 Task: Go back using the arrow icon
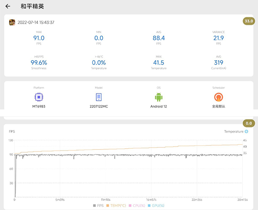tap(8, 6)
